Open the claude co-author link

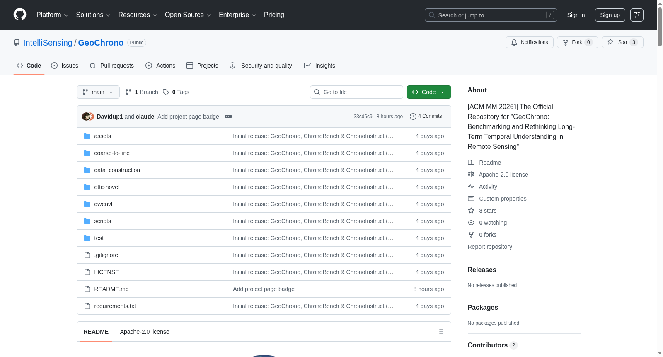point(145,117)
